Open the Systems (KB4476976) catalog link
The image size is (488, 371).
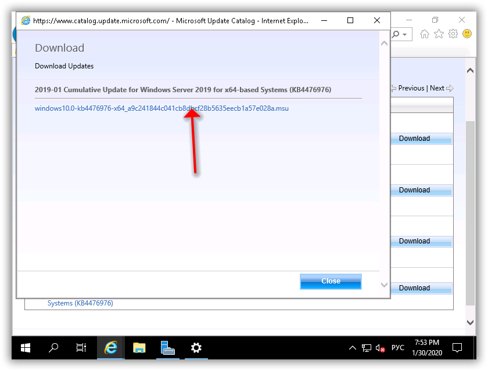pos(80,303)
